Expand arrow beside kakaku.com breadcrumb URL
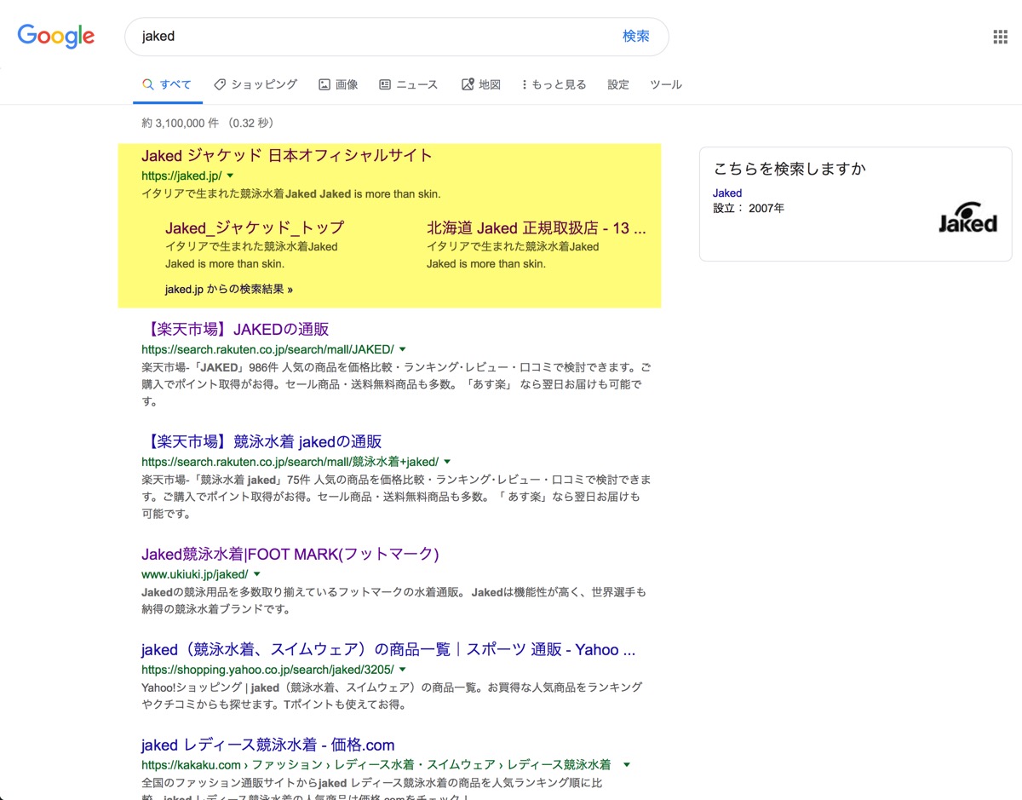This screenshot has width=1022, height=800. [x=627, y=765]
